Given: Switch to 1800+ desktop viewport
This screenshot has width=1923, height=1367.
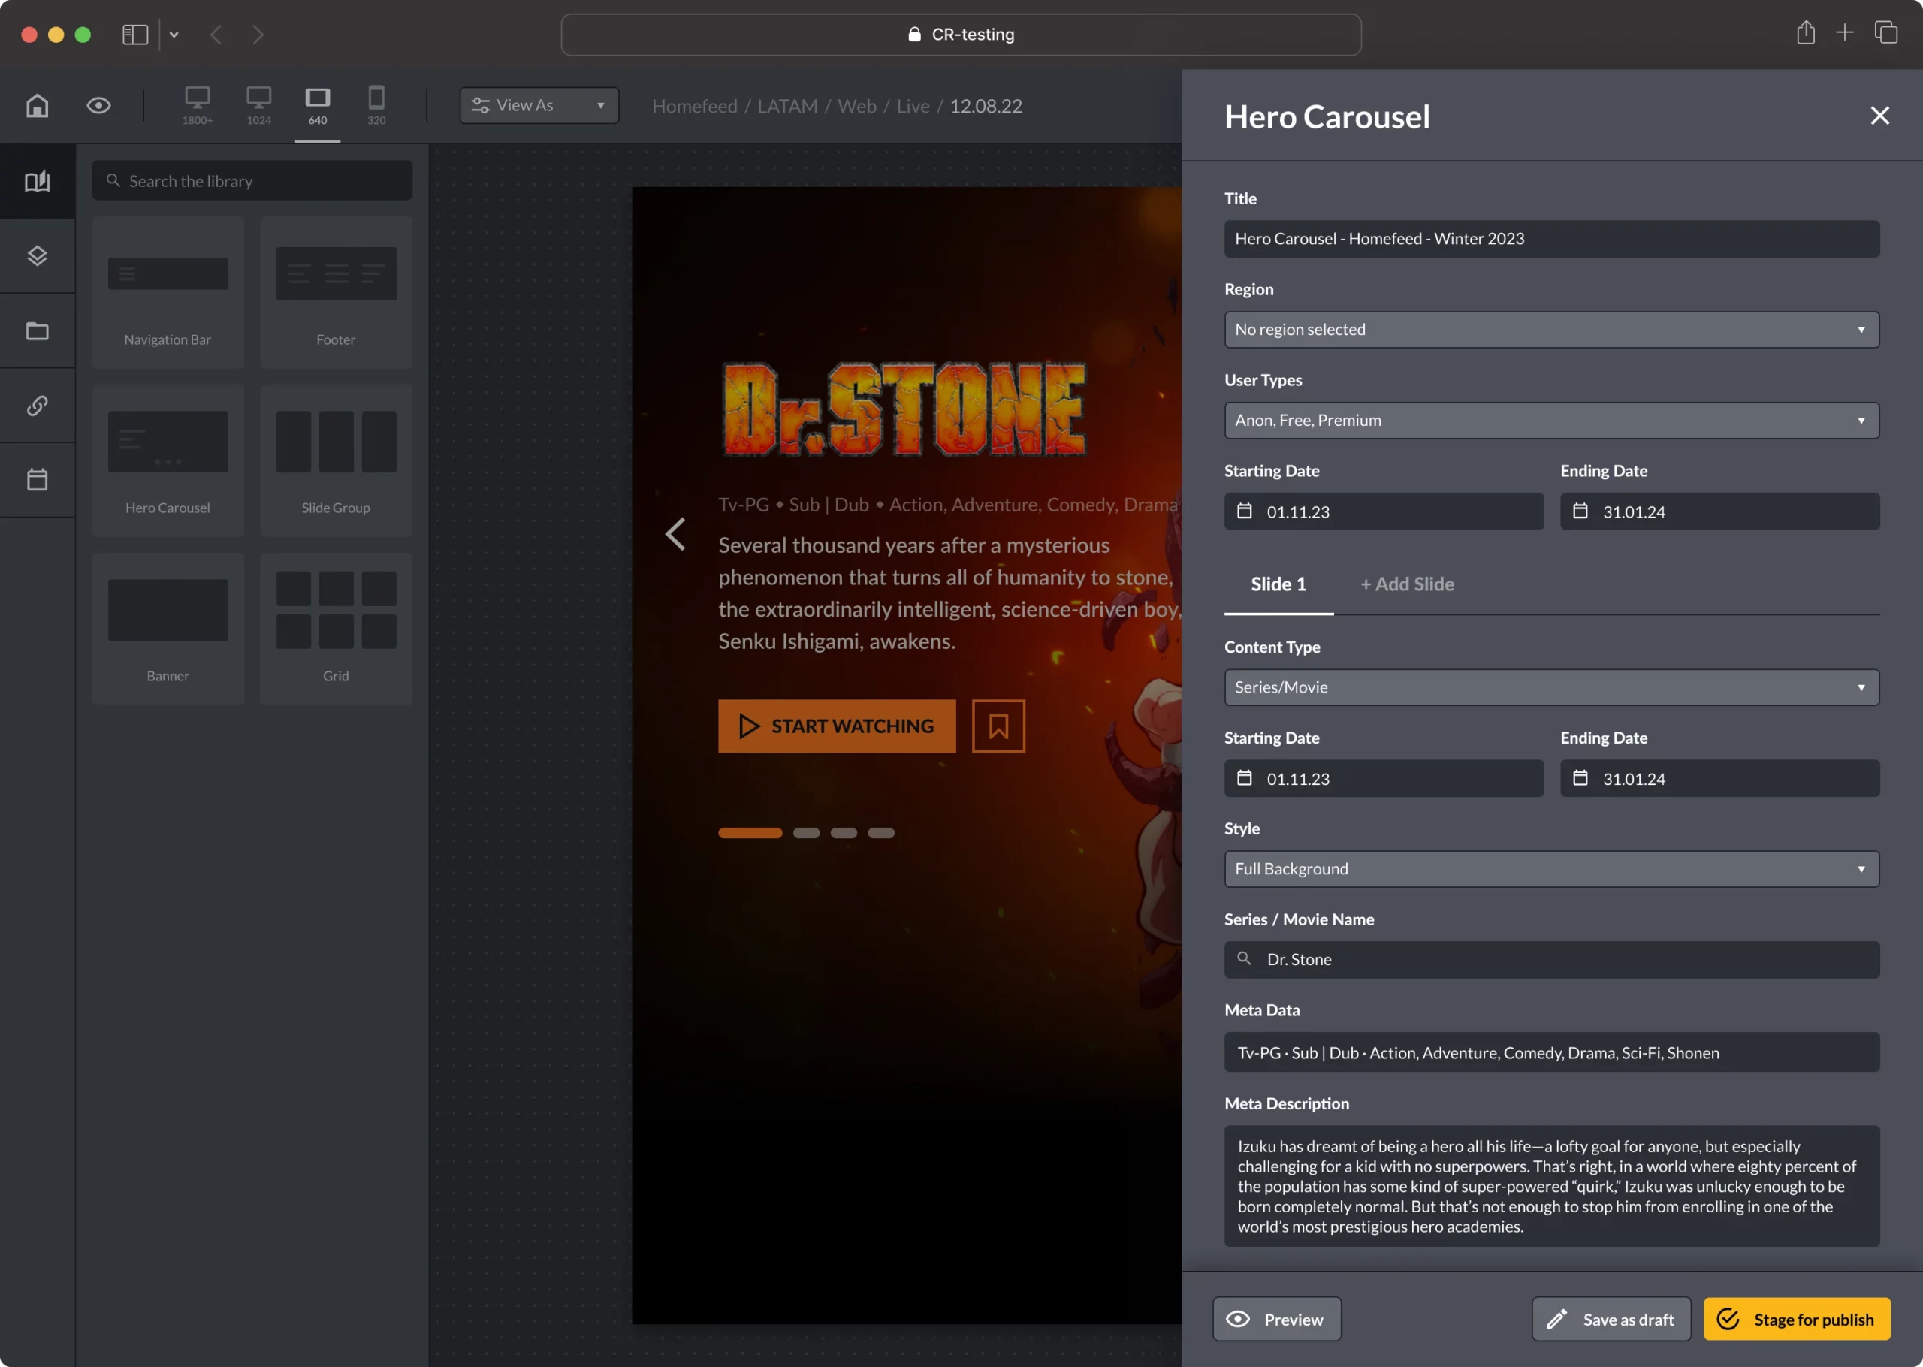Looking at the screenshot, I should click(197, 106).
